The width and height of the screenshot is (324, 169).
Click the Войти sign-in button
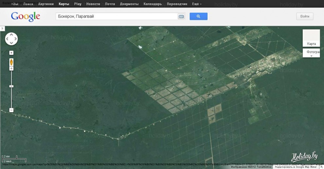305,16
